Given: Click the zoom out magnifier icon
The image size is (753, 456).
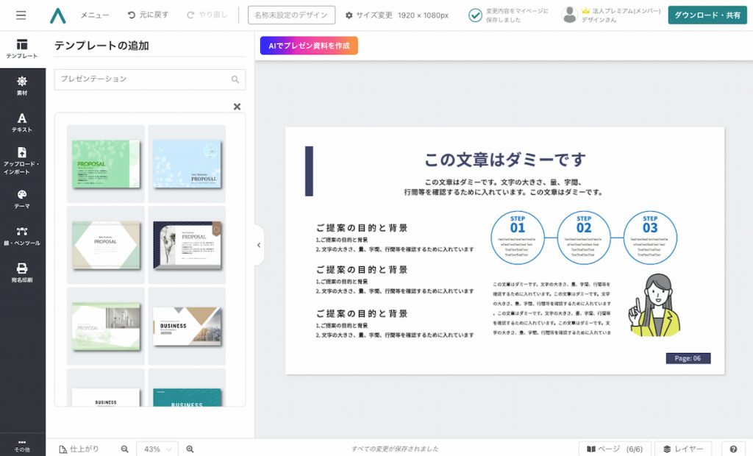Looking at the screenshot, I should [x=125, y=449].
